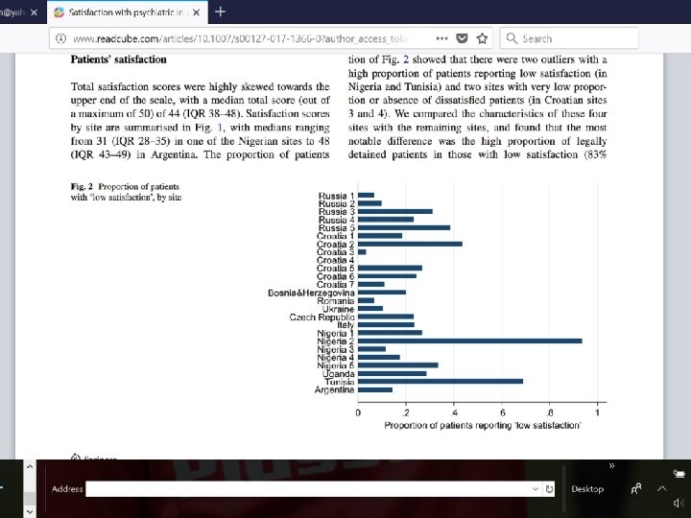Open the Desktop toolbar on taskbar

[587, 489]
